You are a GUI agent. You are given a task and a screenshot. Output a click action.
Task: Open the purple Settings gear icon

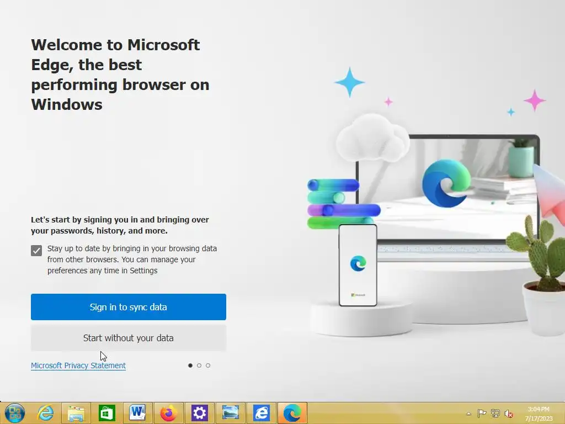(x=199, y=413)
